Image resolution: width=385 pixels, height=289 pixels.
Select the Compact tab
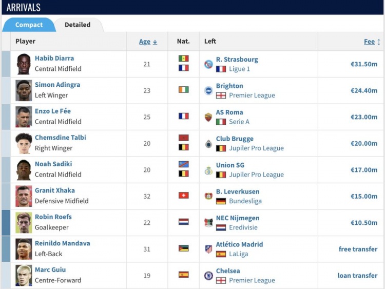click(x=29, y=25)
